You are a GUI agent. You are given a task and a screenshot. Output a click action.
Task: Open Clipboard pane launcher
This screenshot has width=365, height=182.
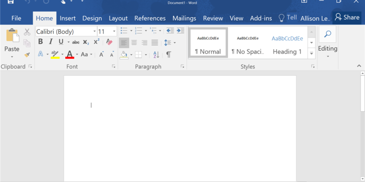point(30,66)
